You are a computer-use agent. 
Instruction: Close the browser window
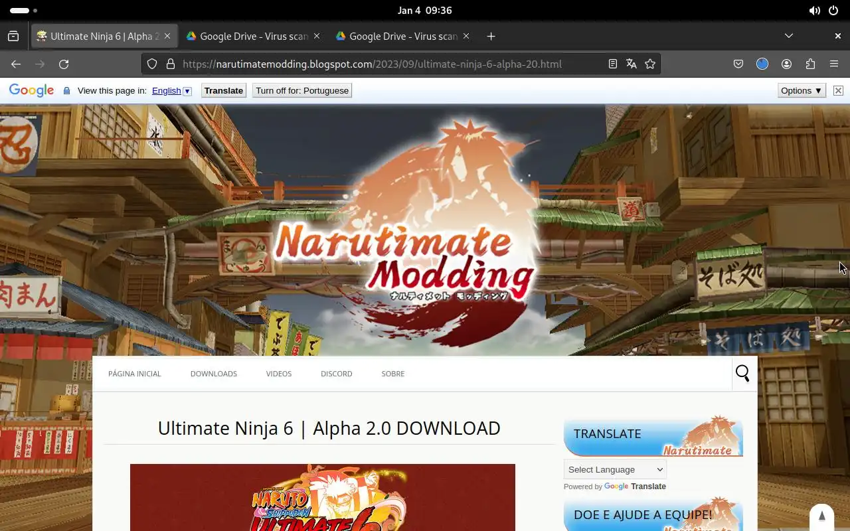(838, 36)
